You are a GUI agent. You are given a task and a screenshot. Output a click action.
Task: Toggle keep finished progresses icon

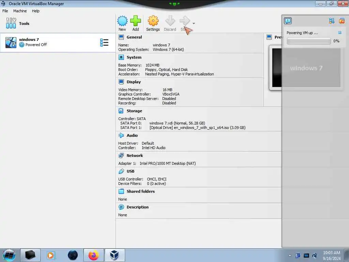click(332, 21)
